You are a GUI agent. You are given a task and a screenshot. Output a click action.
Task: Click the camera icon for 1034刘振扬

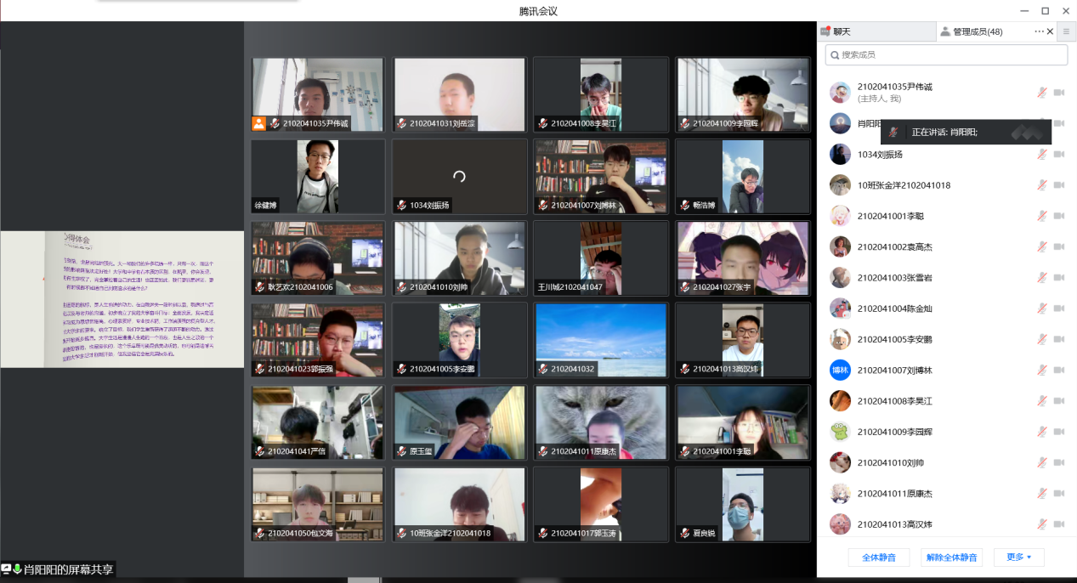1059,155
